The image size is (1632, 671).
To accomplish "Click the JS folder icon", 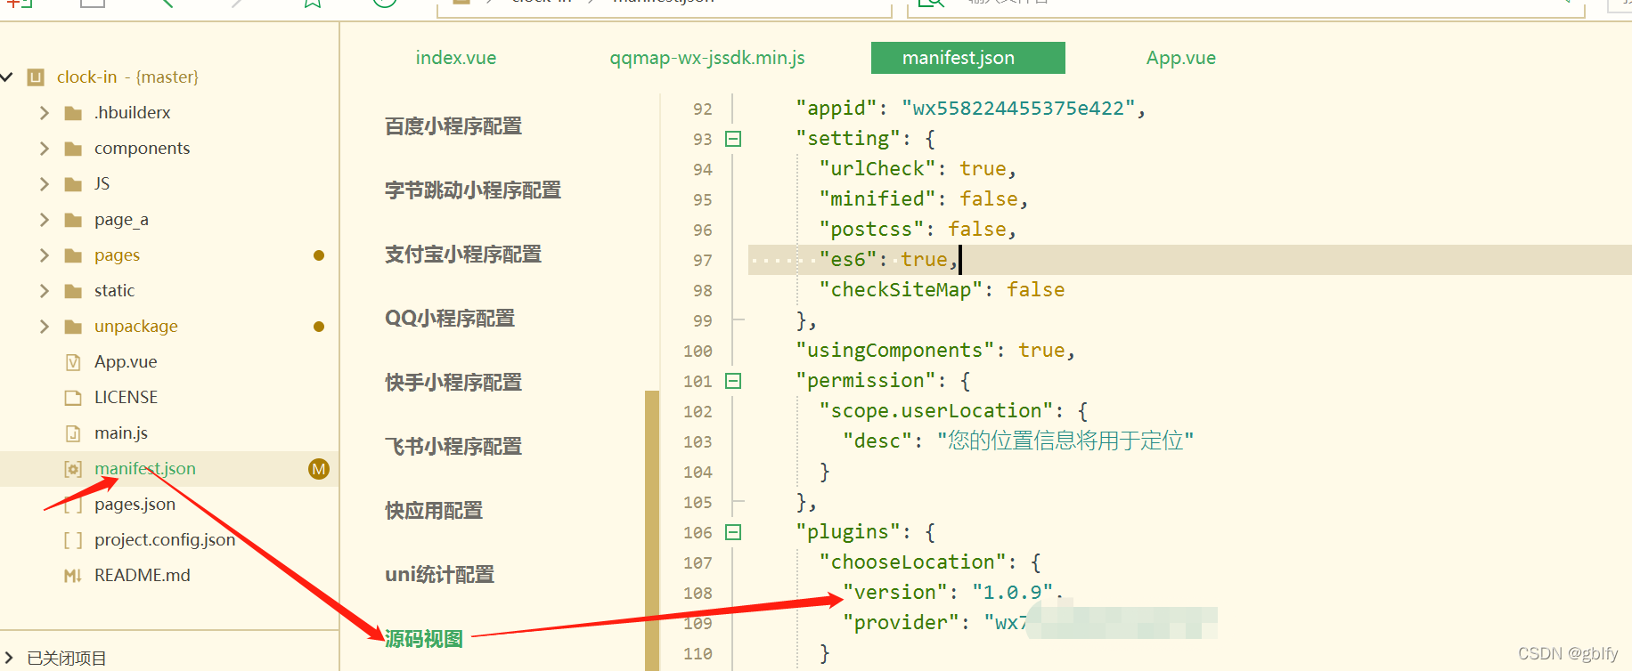I will [x=74, y=184].
